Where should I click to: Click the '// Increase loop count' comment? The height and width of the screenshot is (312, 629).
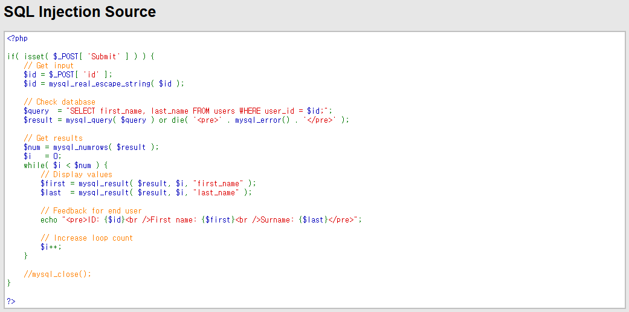point(86,238)
